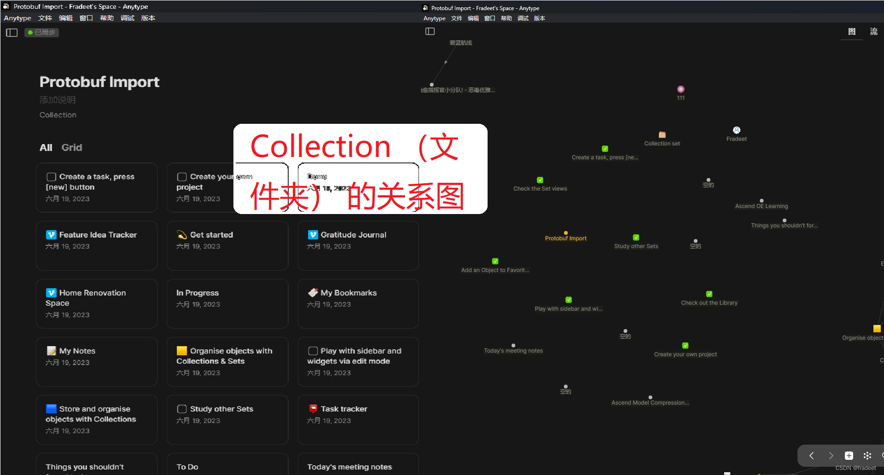The width and height of the screenshot is (884, 475).
Task: Toggle sidebar icon in graph window
Action: [430, 31]
